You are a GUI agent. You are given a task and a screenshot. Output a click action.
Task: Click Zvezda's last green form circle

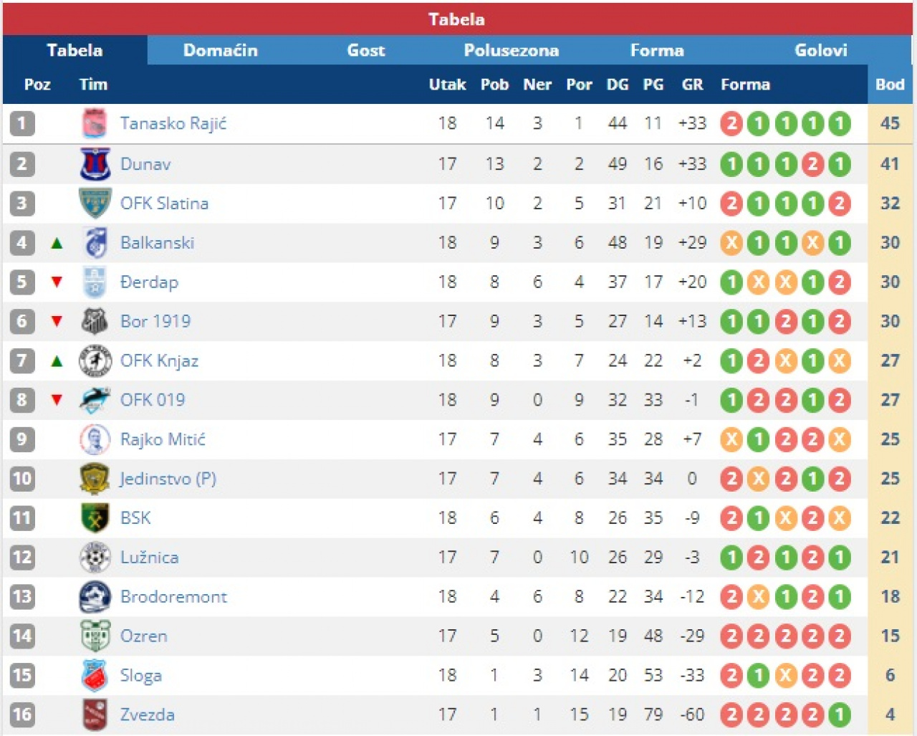[x=839, y=715]
